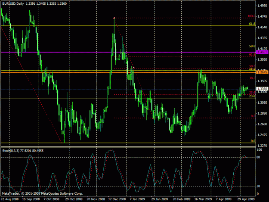Click the 12 Dec 2008 date label
This screenshot has width=269, height=202.
coord(117,199)
